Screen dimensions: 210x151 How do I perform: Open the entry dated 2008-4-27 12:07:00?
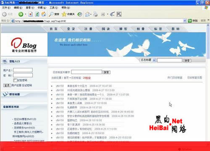point(86,94)
